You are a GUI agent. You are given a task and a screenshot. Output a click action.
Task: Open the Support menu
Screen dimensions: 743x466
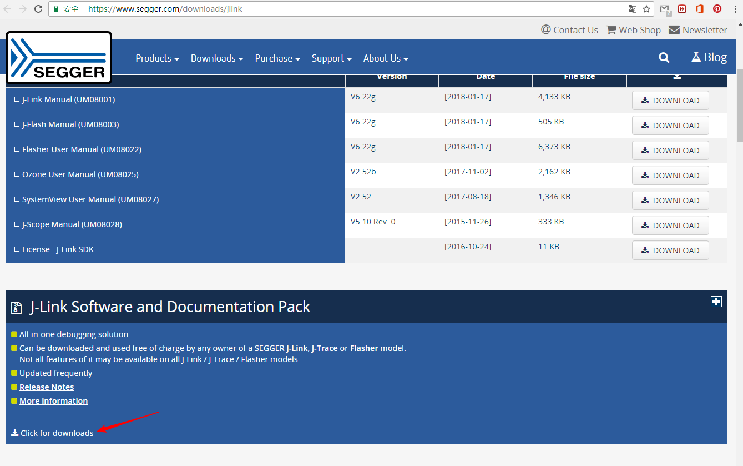tap(332, 58)
